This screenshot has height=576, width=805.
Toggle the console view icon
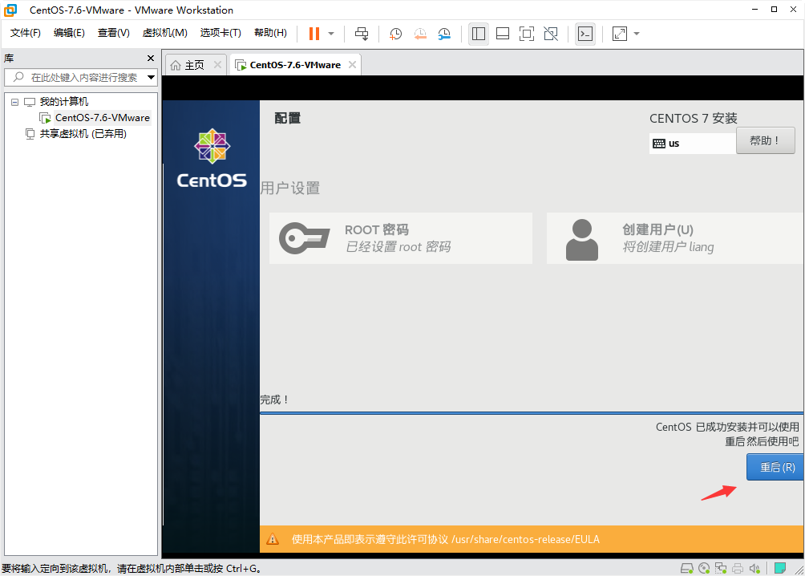click(x=585, y=34)
